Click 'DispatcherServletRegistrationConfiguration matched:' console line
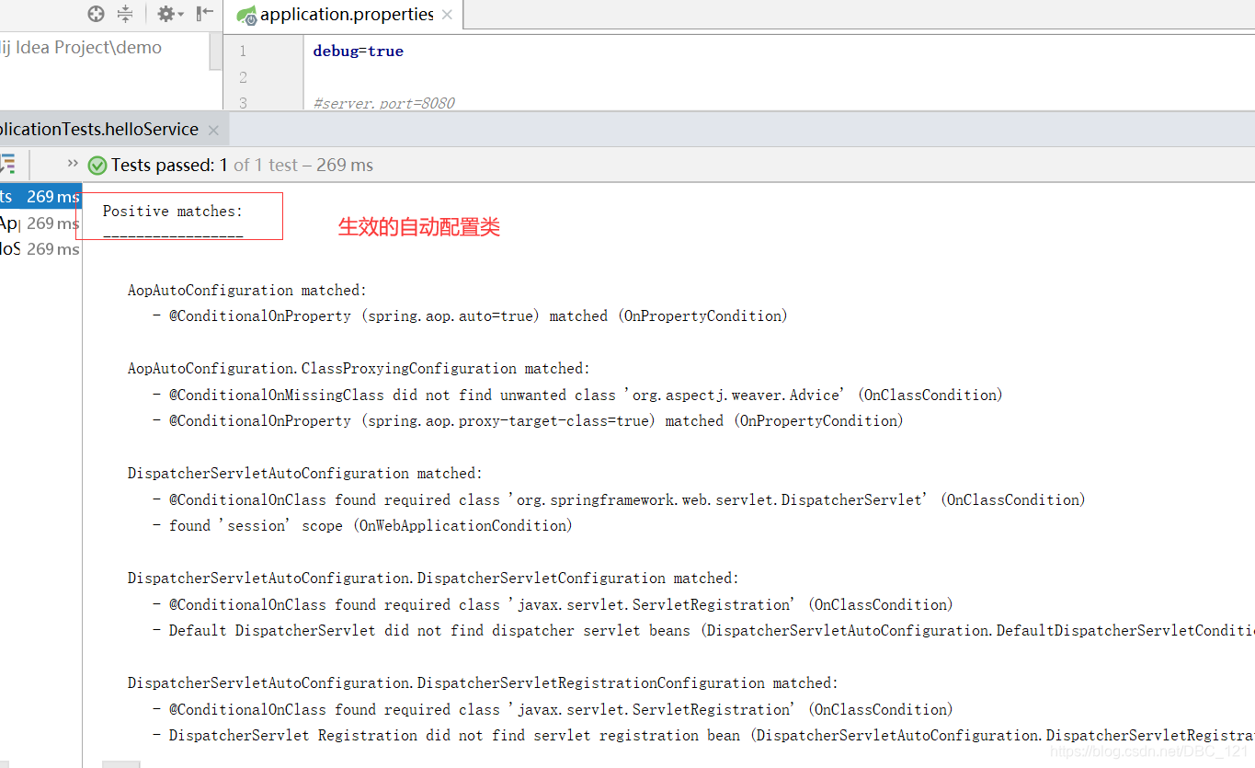This screenshot has height=768, width=1255. point(483,683)
